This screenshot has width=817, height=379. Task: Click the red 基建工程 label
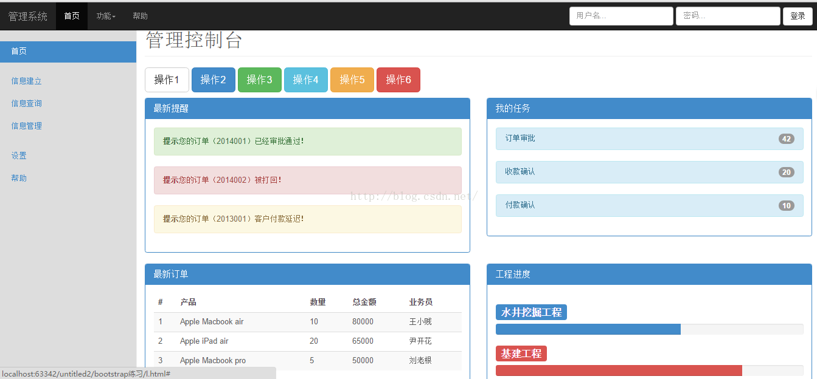[x=521, y=353]
